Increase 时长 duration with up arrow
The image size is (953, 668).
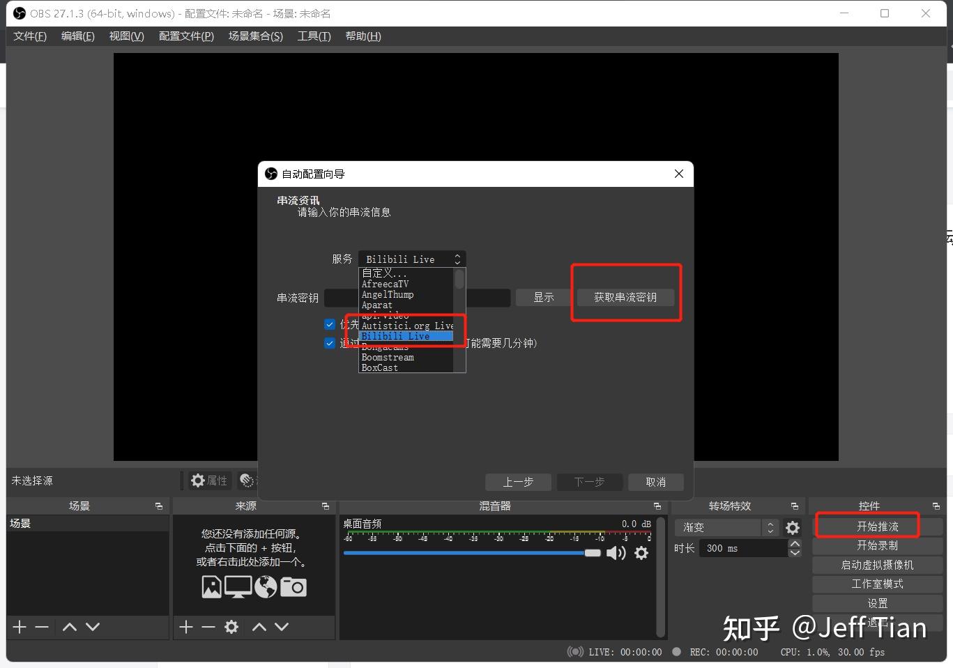(x=795, y=544)
